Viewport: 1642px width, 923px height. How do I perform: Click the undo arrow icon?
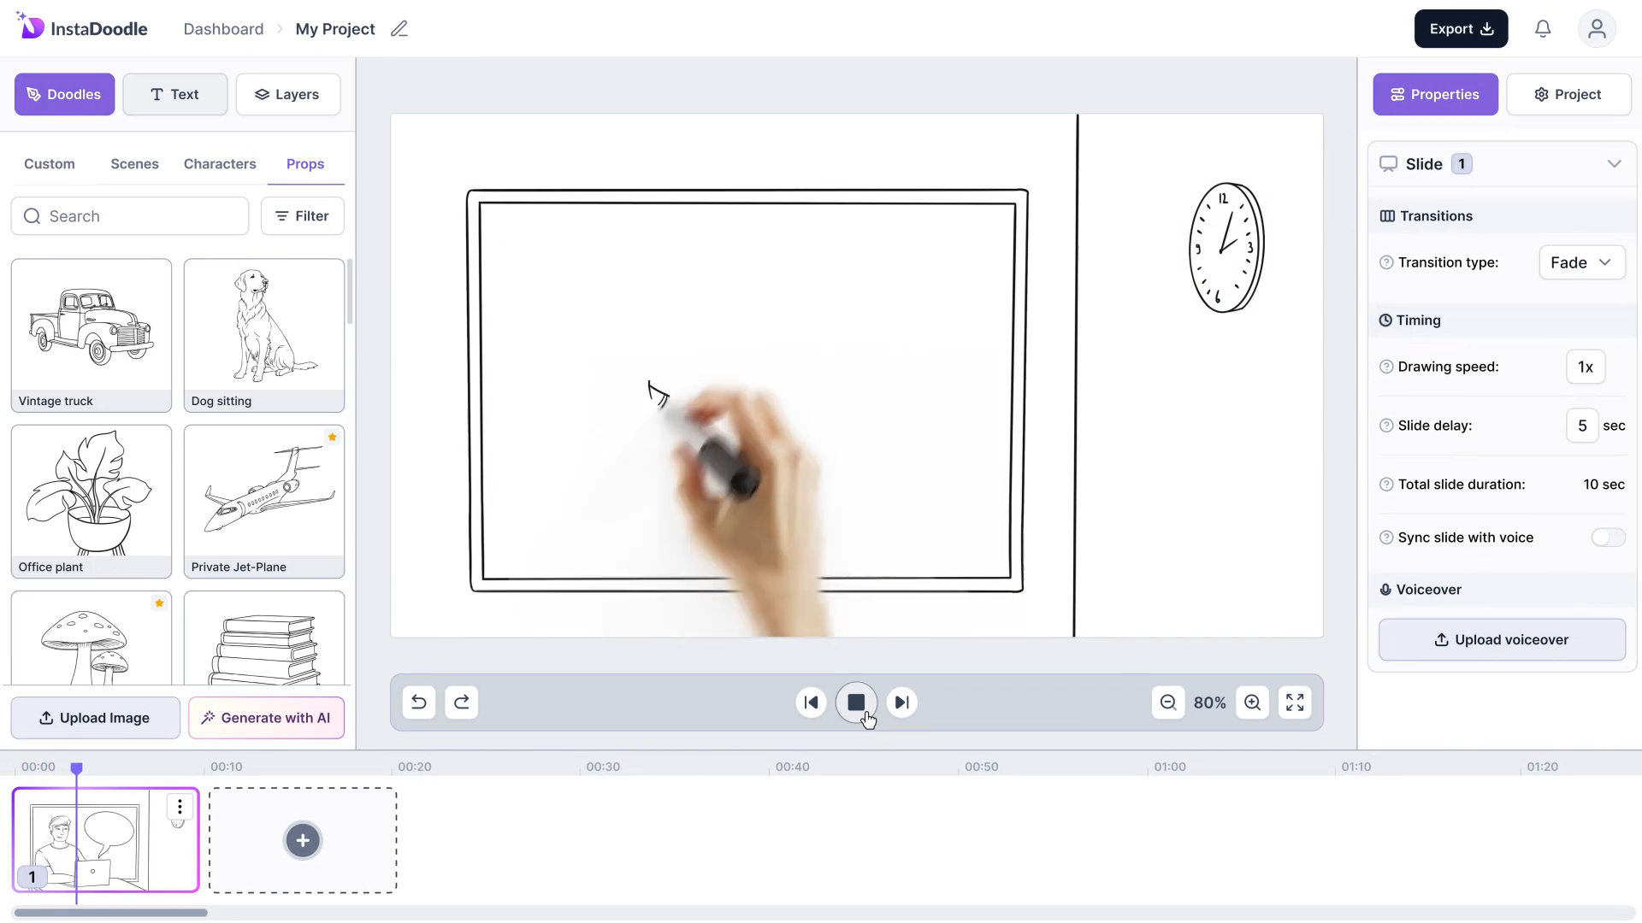pyautogui.click(x=418, y=703)
